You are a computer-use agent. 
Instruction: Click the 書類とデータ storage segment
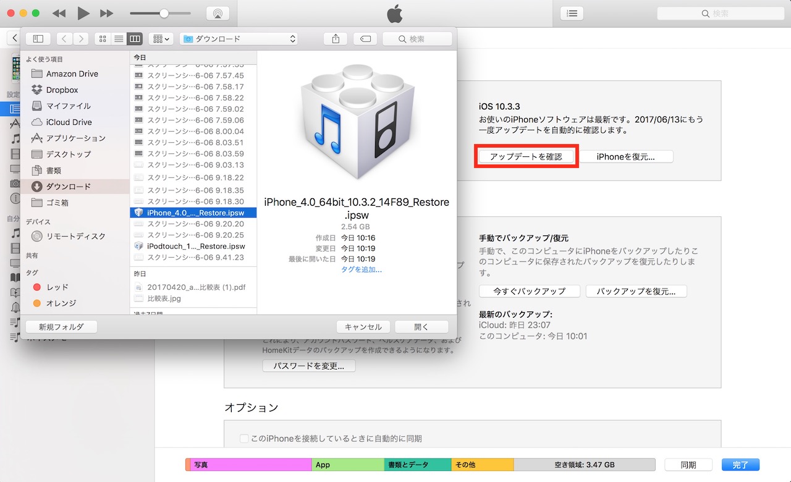pos(418,465)
